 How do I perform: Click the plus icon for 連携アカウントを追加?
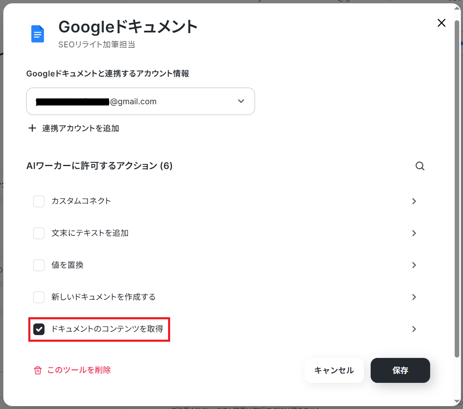(x=32, y=128)
